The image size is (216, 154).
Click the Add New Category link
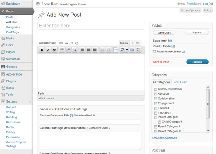164,137
